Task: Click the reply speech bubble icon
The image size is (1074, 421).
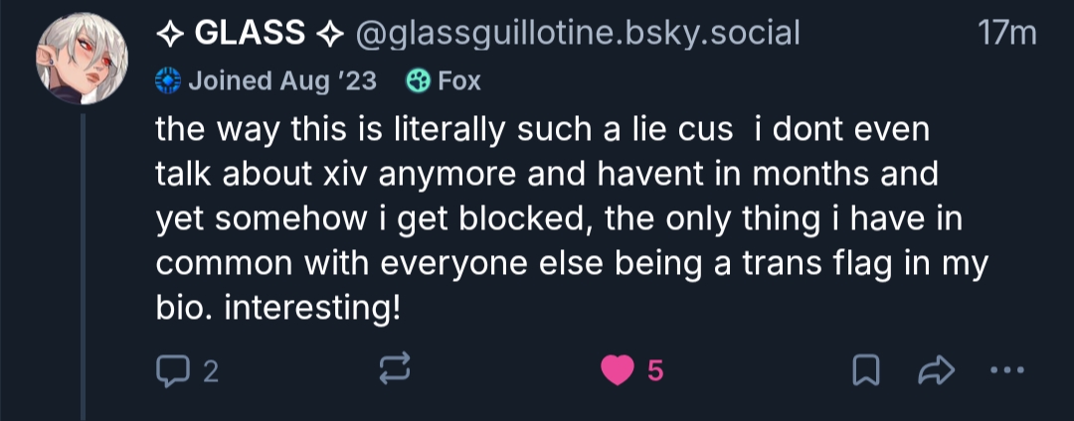Action: click(172, 371)
